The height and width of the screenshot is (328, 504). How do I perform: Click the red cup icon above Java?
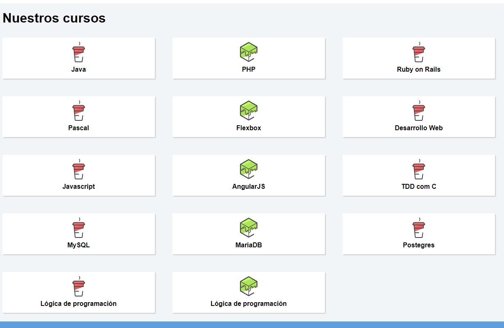coord(79,53)
